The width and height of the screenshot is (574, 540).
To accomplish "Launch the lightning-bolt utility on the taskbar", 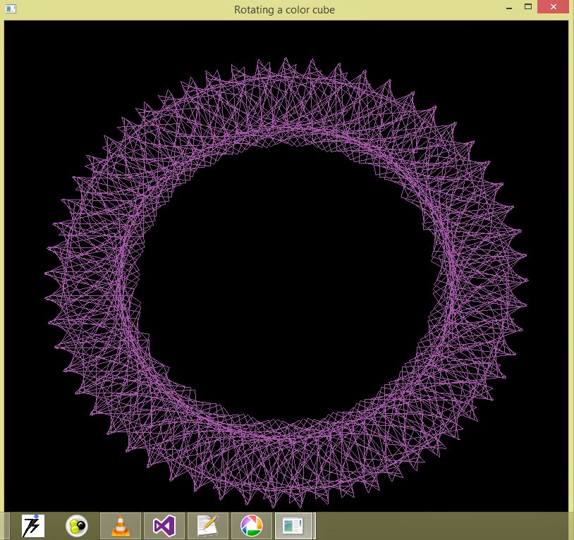I will point(33,525).
